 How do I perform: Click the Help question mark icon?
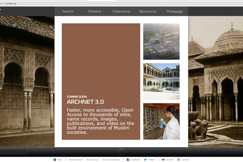point(55,160)
